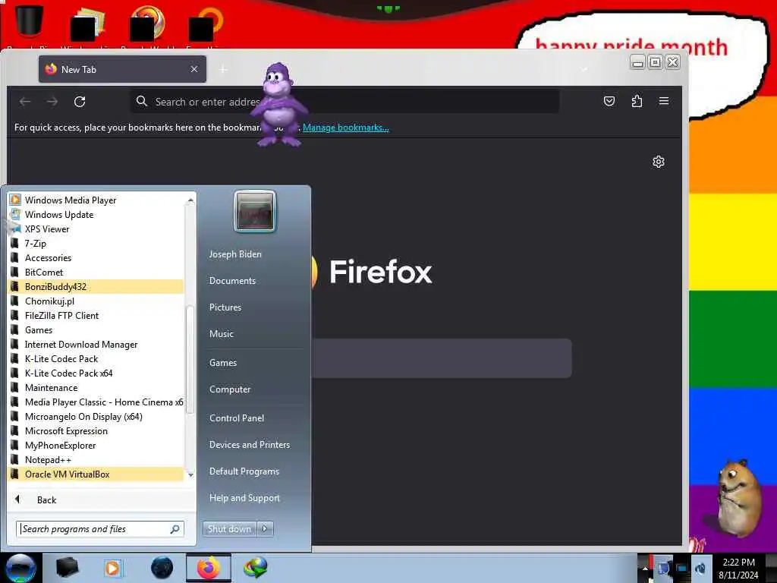The height and width of the screenshot is (583, 777).
Task: Open Internet Download Manager taskbar icon
Action: (x=256, y=568)
